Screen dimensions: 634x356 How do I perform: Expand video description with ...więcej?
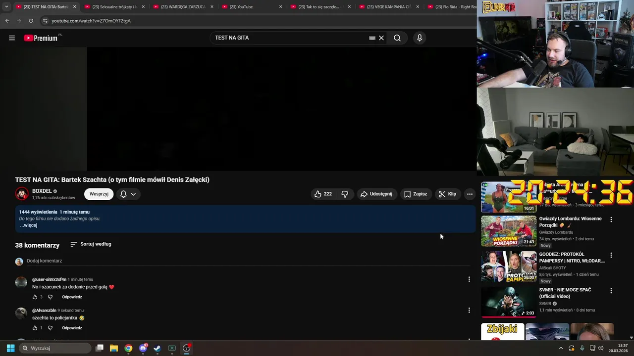click(x=28, y=225)
